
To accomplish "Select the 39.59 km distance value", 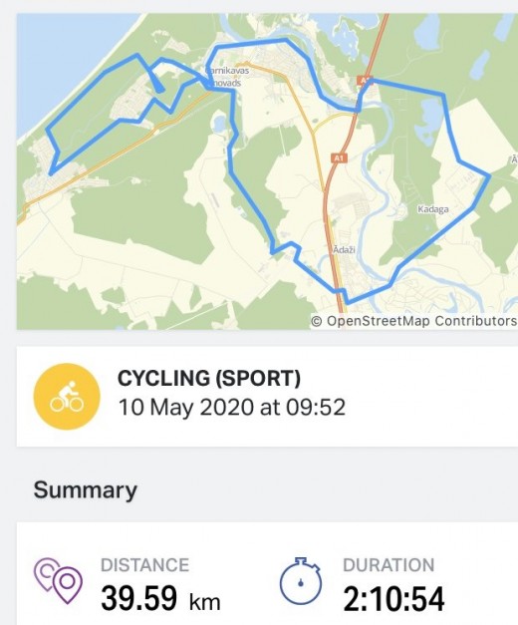I will [x=160, y=598].
